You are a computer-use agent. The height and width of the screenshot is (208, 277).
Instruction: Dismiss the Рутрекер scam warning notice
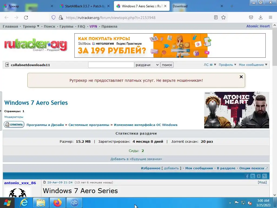click(x=241, y=77)
